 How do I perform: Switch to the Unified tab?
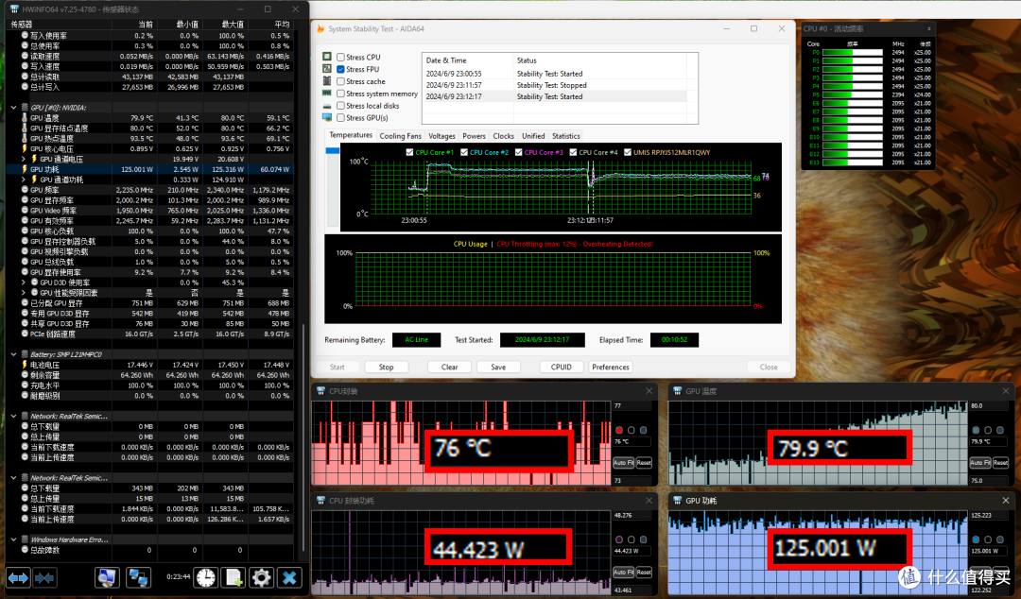click(x=533, y=136)
